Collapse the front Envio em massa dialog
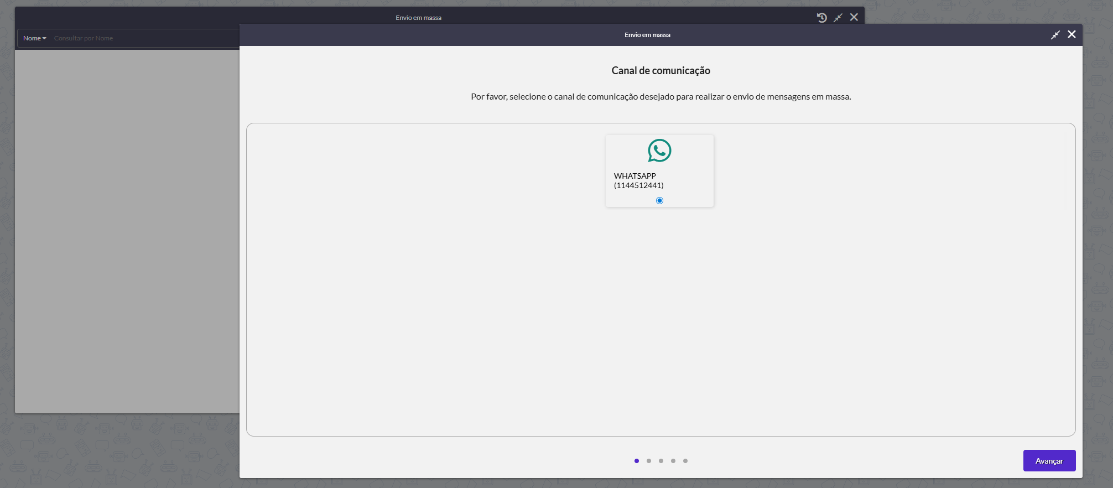The image size is (1113, 488). click(x=1055, y=35)
